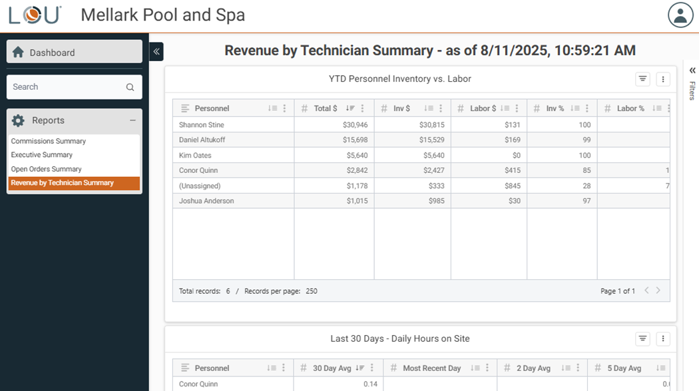Select the Daniel Altukoff row
Viewport: 699px width, 391px height.
[421, 140]
